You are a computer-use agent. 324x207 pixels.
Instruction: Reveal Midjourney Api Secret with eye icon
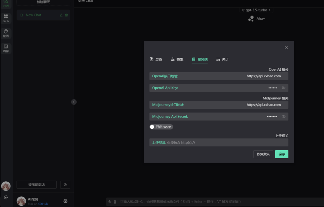(x=283, y=117)
